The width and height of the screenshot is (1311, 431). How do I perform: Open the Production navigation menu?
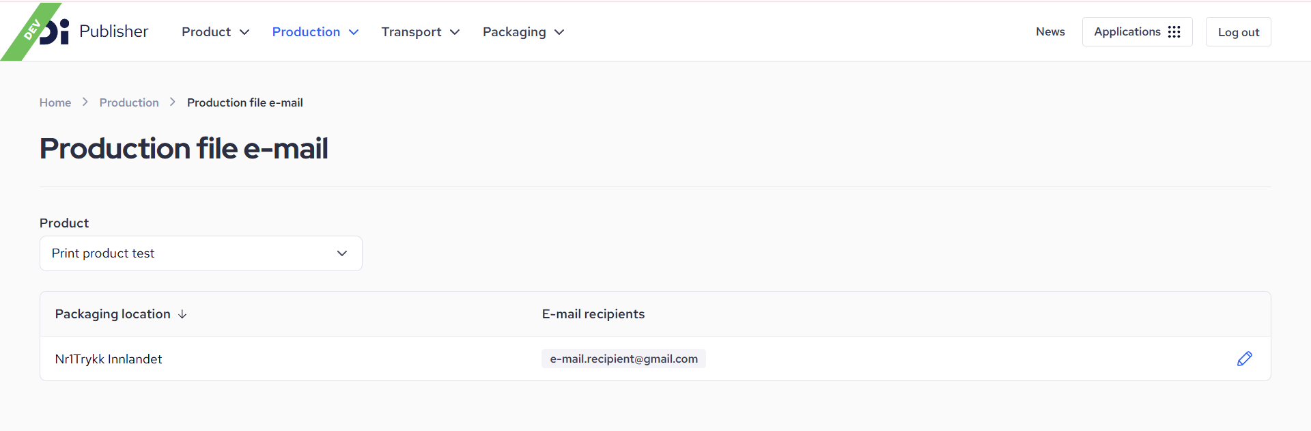coord(306,32)
